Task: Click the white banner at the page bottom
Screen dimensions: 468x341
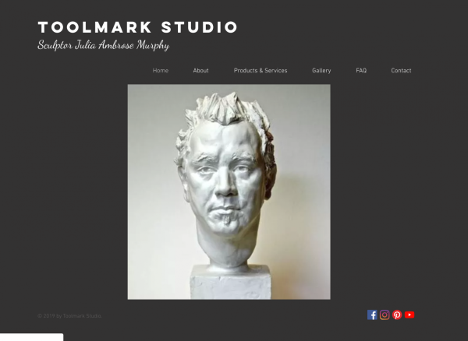Action: pyautogui.click(x=32, y=337)
